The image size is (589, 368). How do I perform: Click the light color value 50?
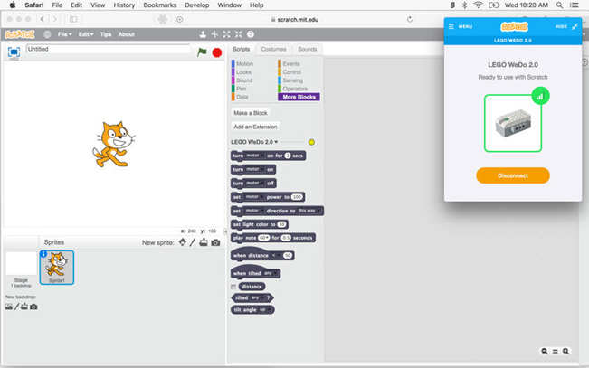click(x=281, y=224)
